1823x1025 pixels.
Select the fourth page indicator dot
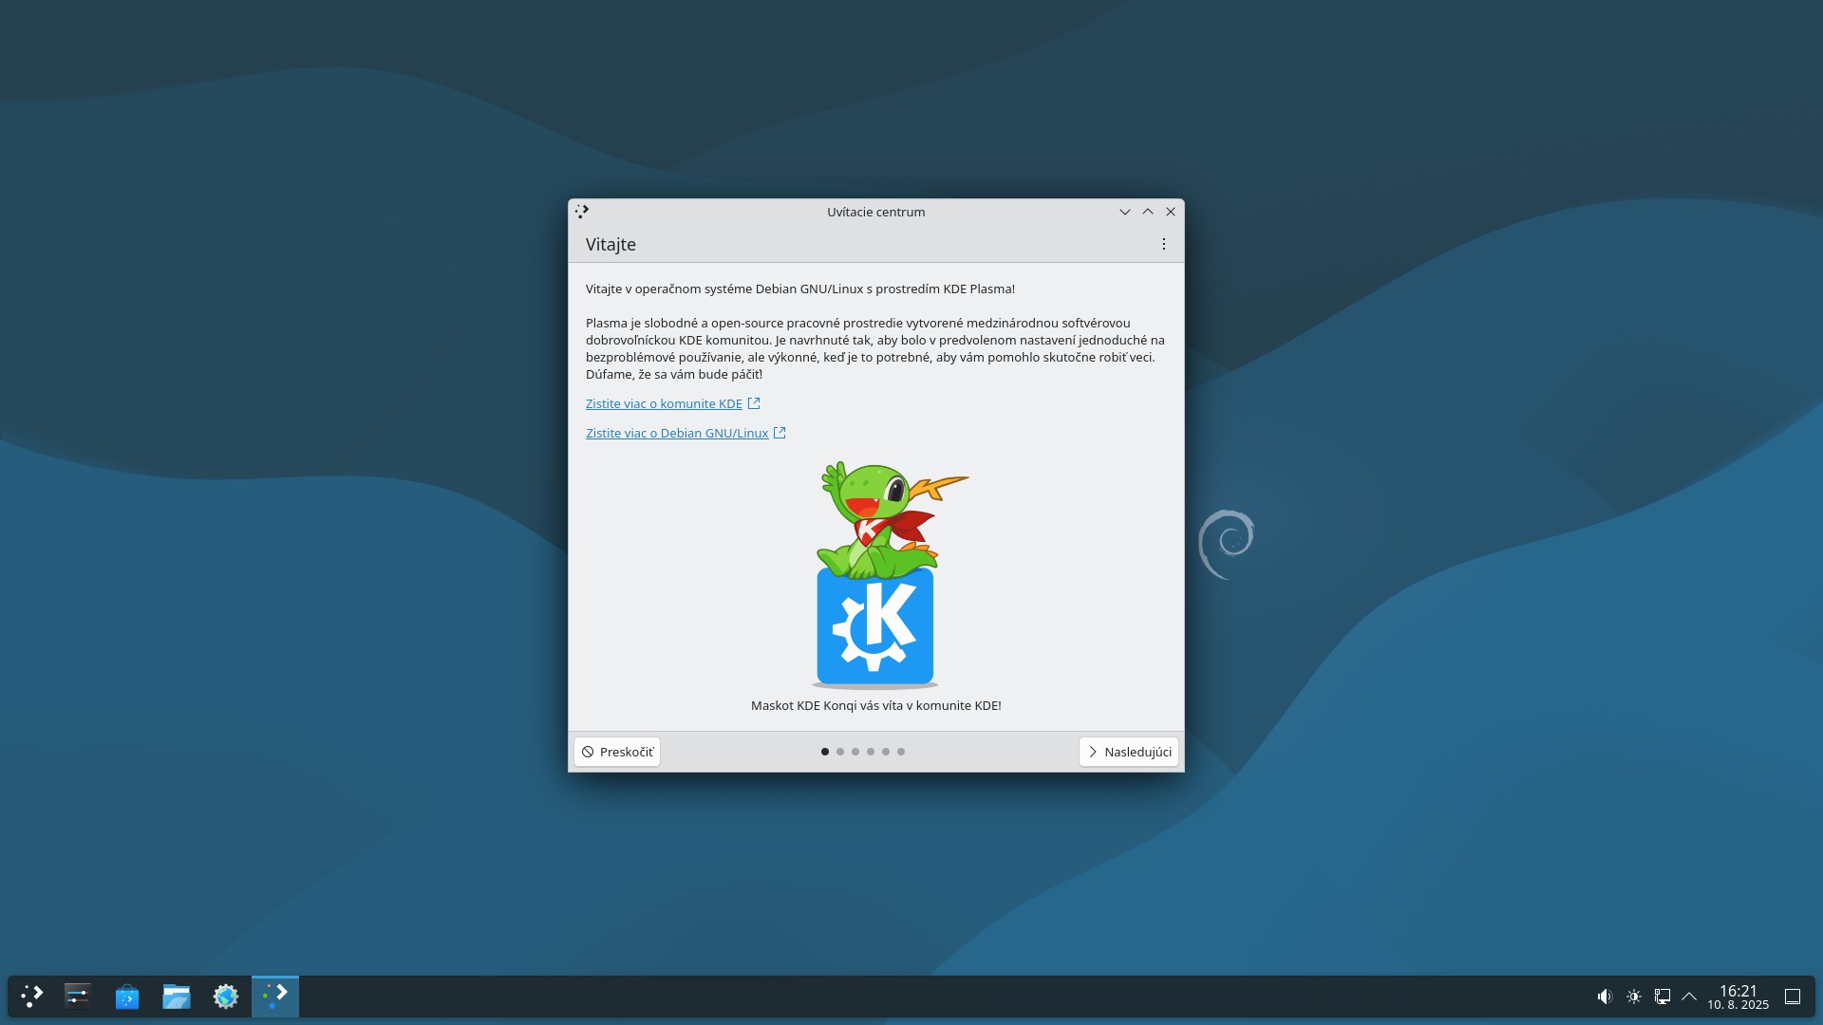(871, 752)
